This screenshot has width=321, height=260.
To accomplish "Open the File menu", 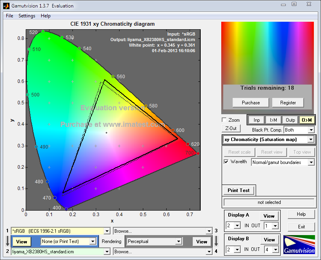I will (9, 16).
